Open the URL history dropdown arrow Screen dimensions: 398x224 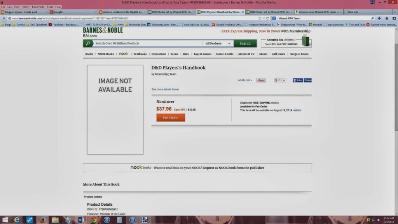(x=264, y=18)
